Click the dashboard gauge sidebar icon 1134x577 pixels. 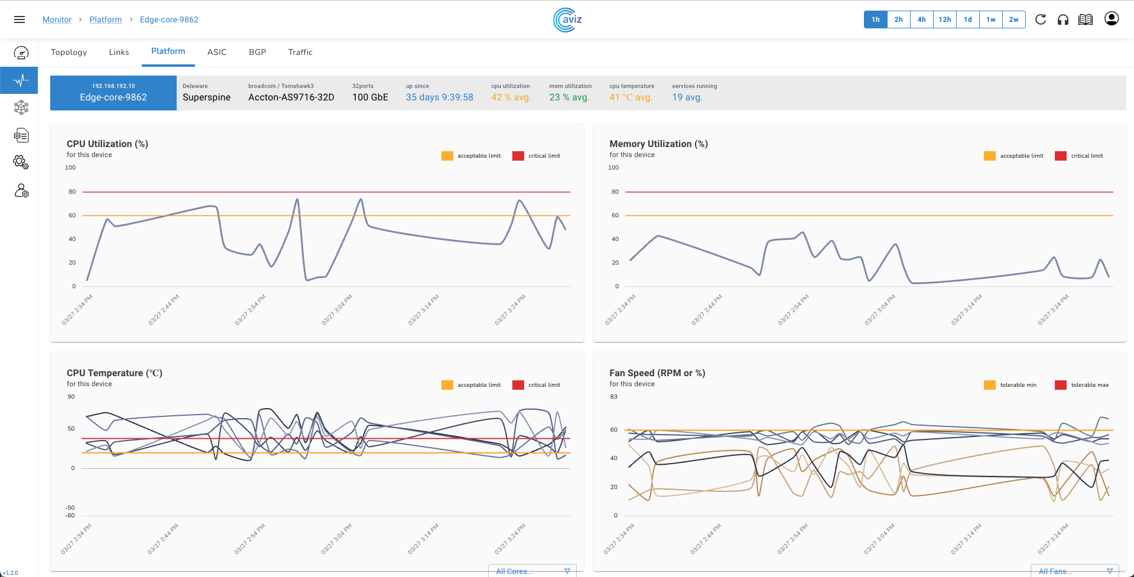21,53
